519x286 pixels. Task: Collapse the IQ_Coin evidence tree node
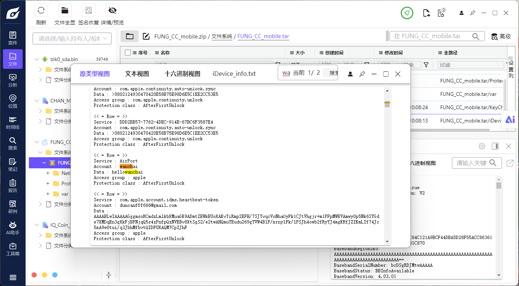37,225
